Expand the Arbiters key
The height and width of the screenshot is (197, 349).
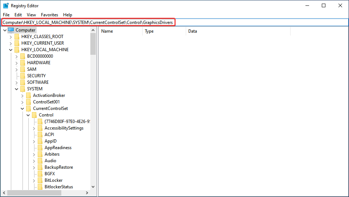pyautogui.click(x=34, y=154)
